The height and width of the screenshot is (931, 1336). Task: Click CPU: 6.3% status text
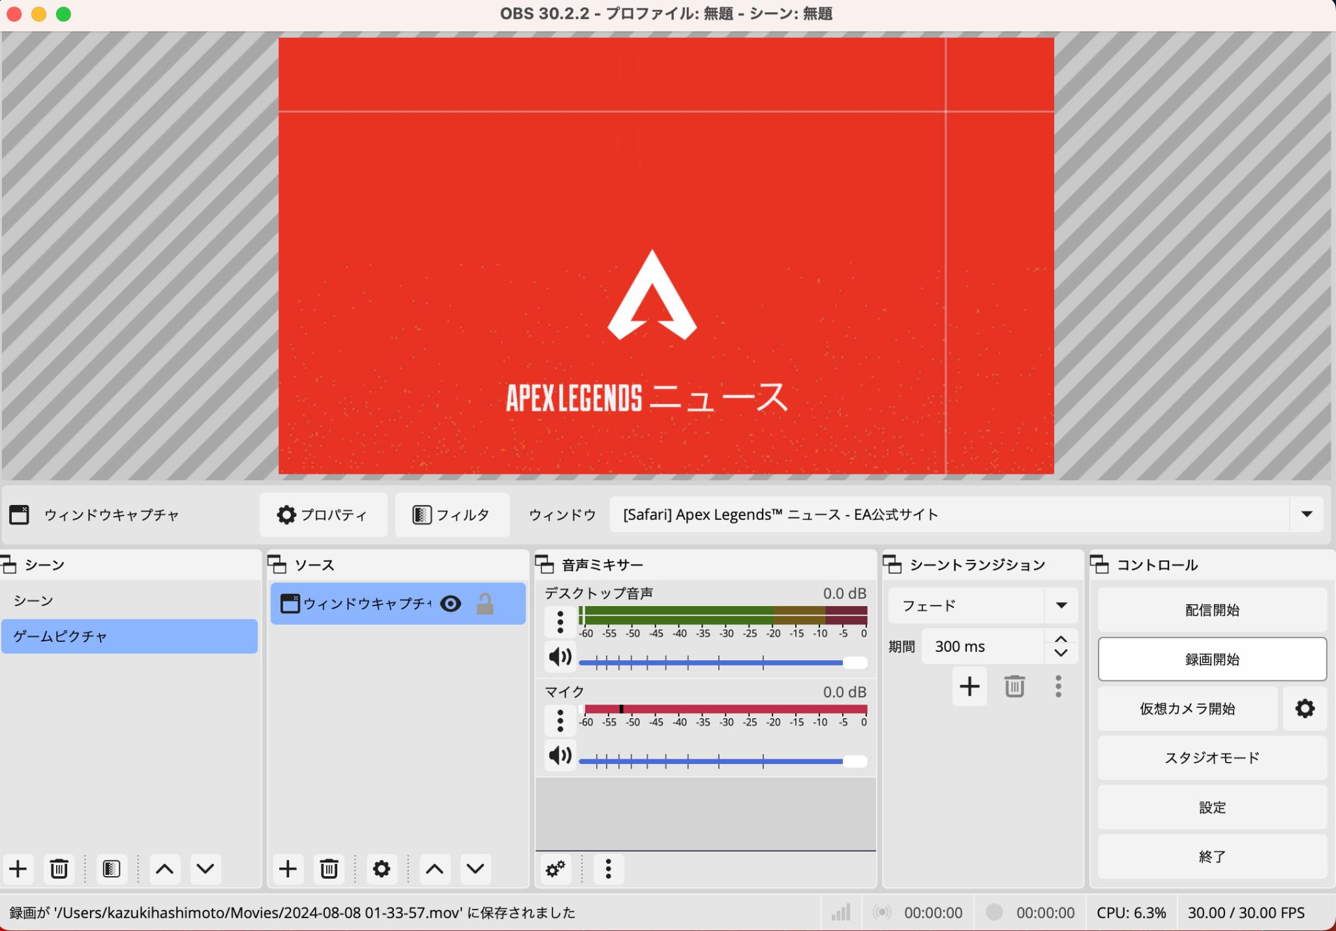[1131, 913]
